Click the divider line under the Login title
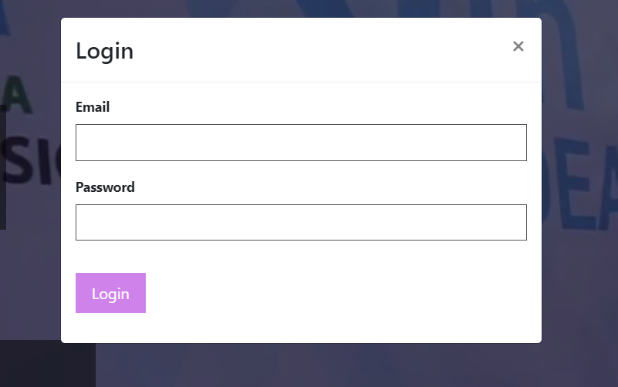 [301, 82]
